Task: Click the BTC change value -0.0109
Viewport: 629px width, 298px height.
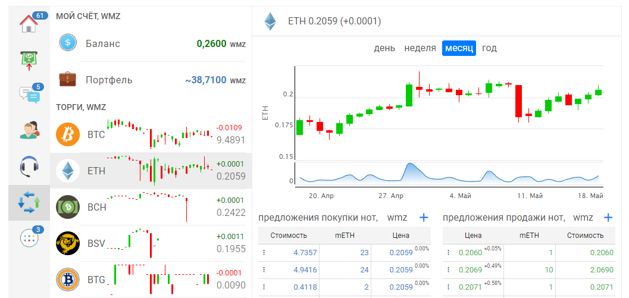Action: [x=229, y=128]
